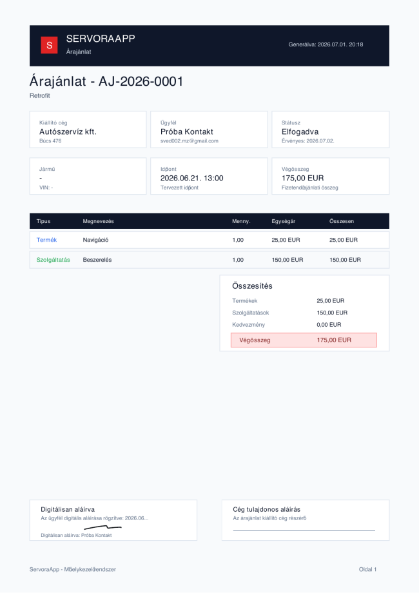
Task: Click the ServoraApp footer text
Action: [x=73, y=569]
